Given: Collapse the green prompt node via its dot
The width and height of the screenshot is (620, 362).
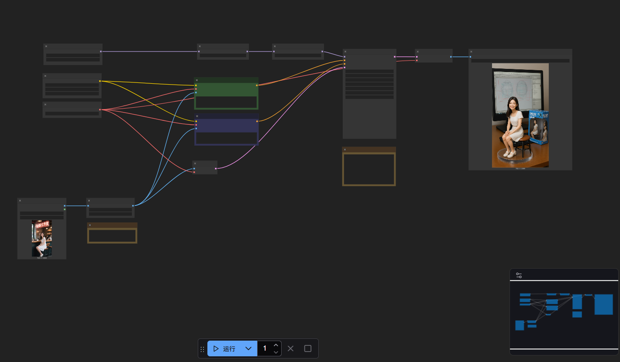Looking at the screenshot, I should (197, 80).
